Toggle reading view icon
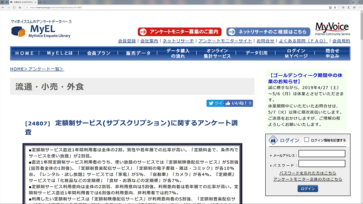Screen dimensions: 363x204 pos(330,7)
